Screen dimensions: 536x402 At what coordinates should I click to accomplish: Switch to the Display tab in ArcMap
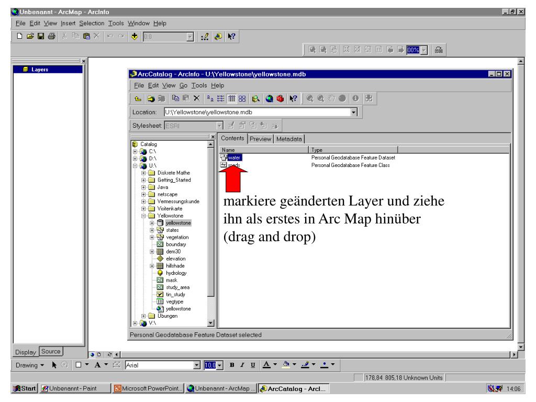[x=26, y=352]
